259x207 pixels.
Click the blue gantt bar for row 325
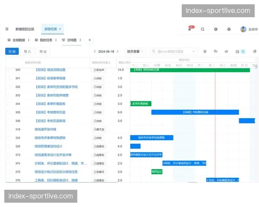[135, 146]
